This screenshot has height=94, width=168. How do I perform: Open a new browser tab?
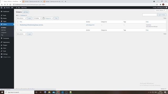point(65,2)
